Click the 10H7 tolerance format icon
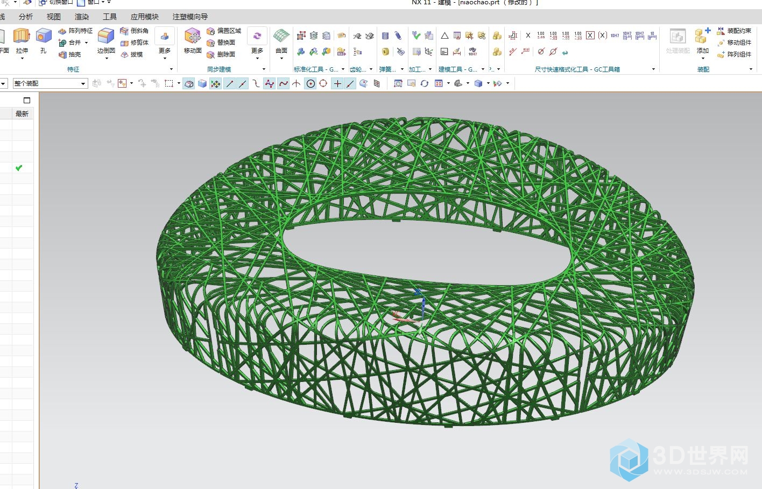The image size is (762, 489). pos(615,36)
